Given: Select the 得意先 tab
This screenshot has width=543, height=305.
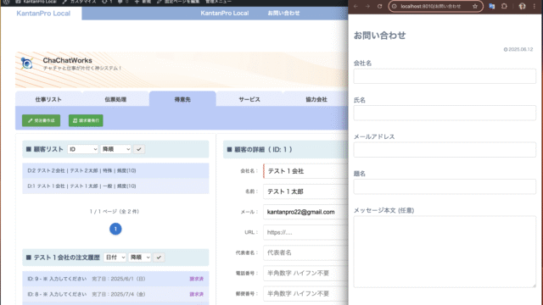Looking at the screenshot, I should click(x=182, y=99).
